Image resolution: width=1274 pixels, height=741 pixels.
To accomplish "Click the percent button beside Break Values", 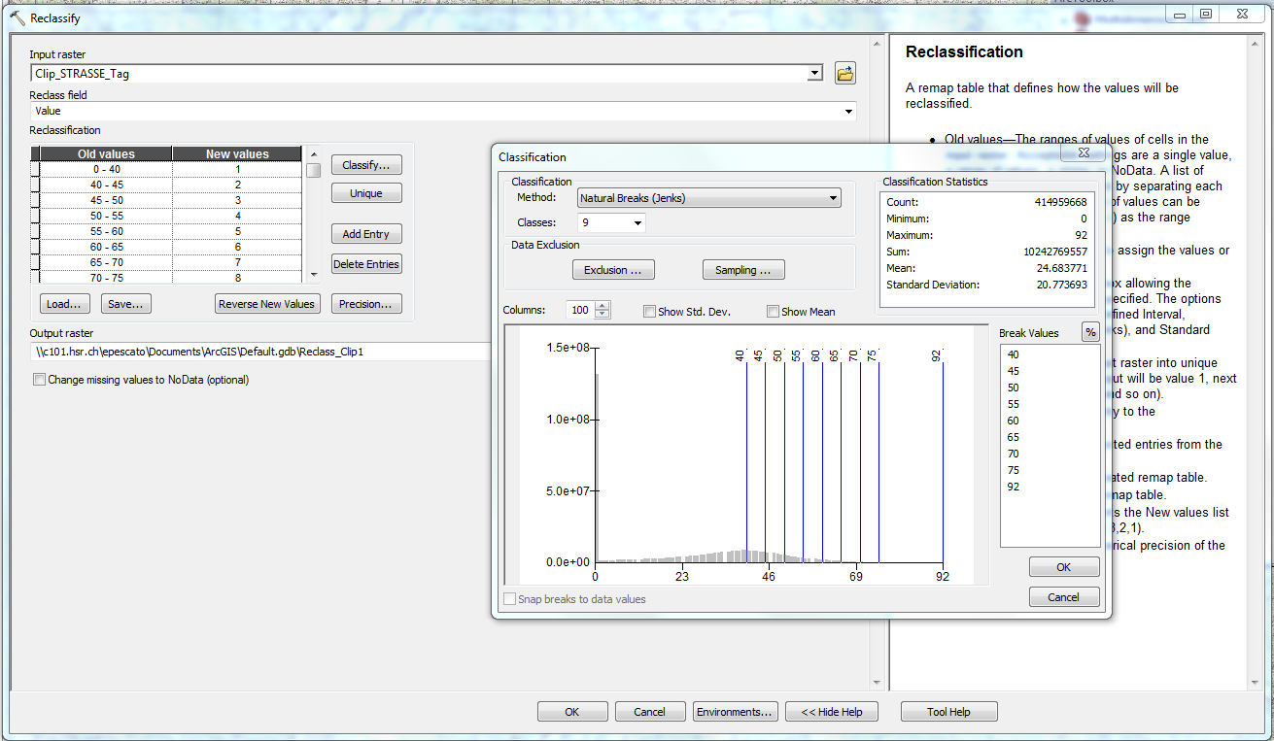I will click(1090, 333).
